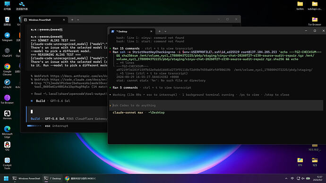Maximize the Desktop terminal window
326x183 pixels.
tap(315, 31)
